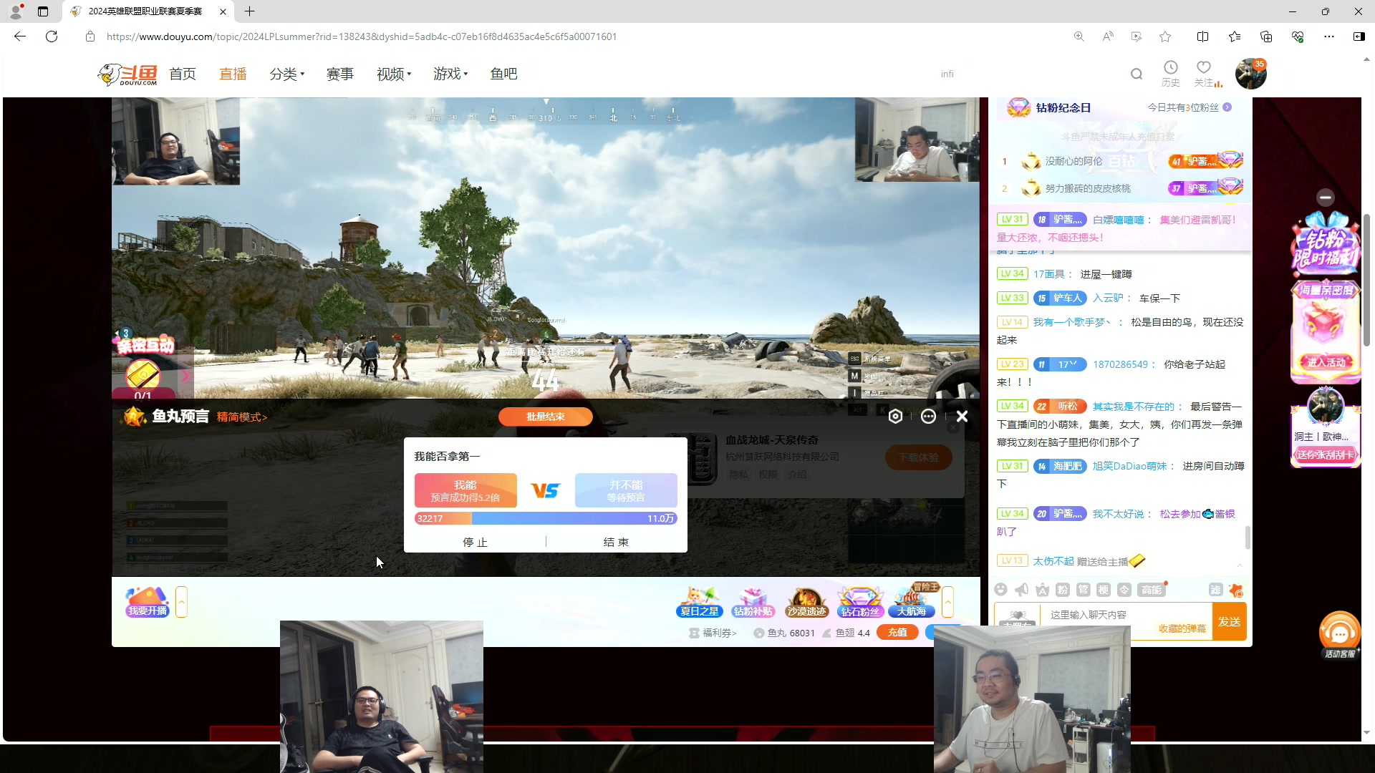
Task: Open the 钻粉补贴 gift box icon
Action: [753, 602]
